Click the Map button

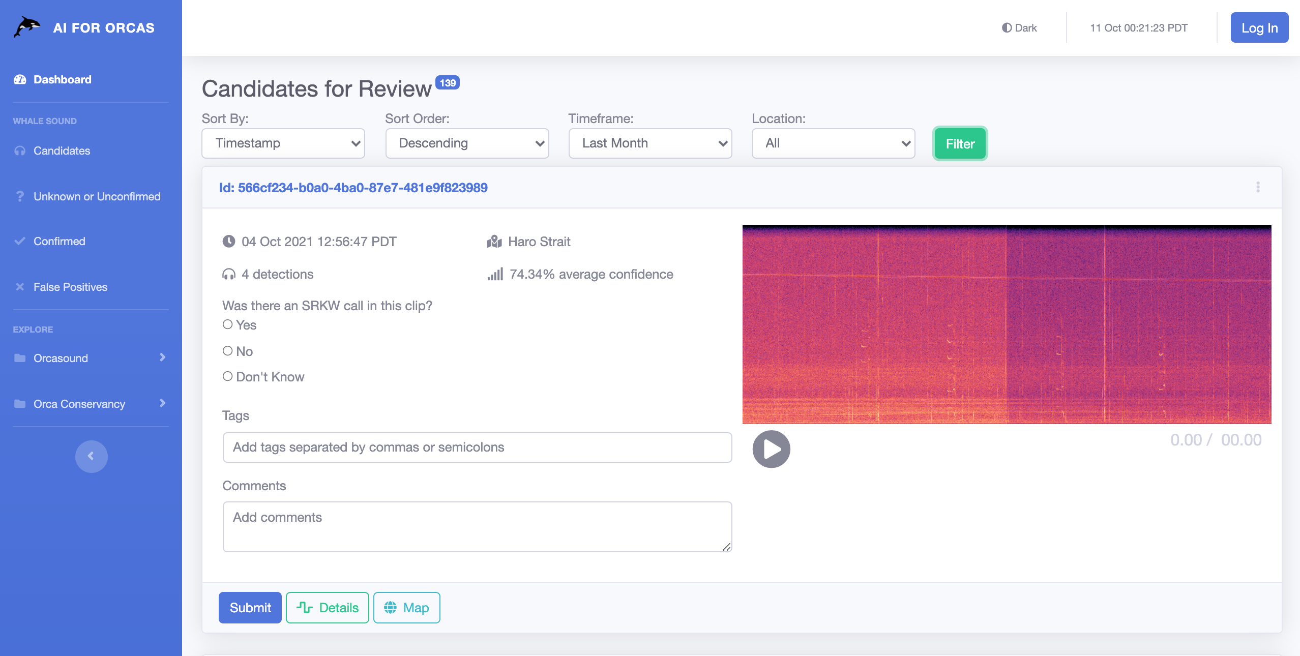point(406,607)
